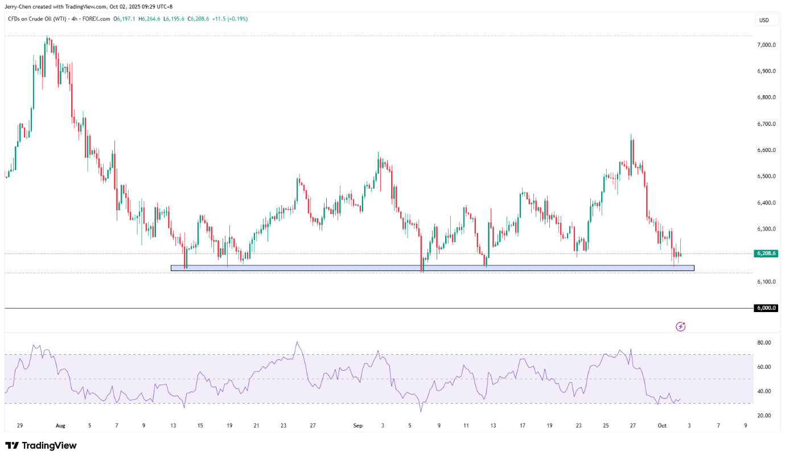
Task: Select the blue support zone rectangle
Action: pos(433,268)
